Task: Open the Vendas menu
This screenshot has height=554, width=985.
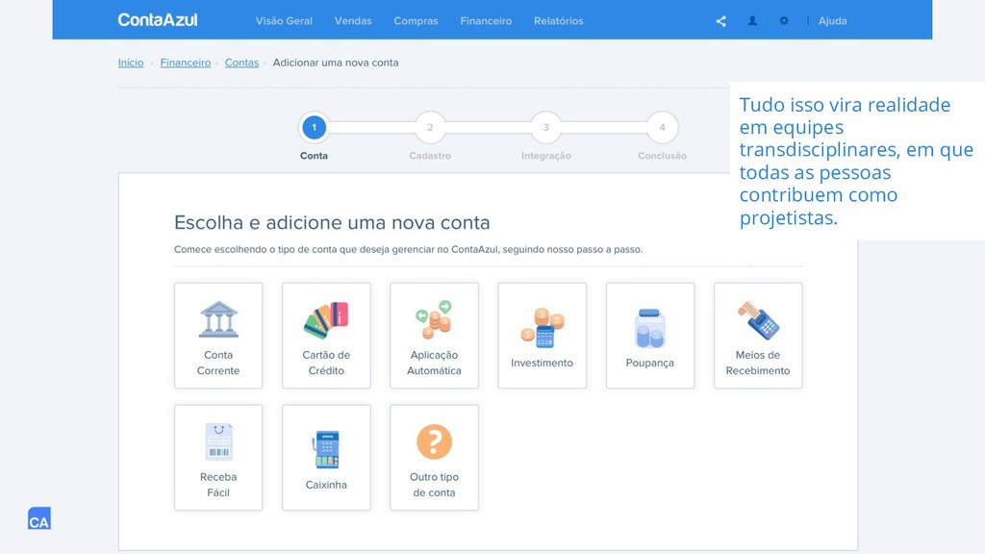Action: point(353,21)
